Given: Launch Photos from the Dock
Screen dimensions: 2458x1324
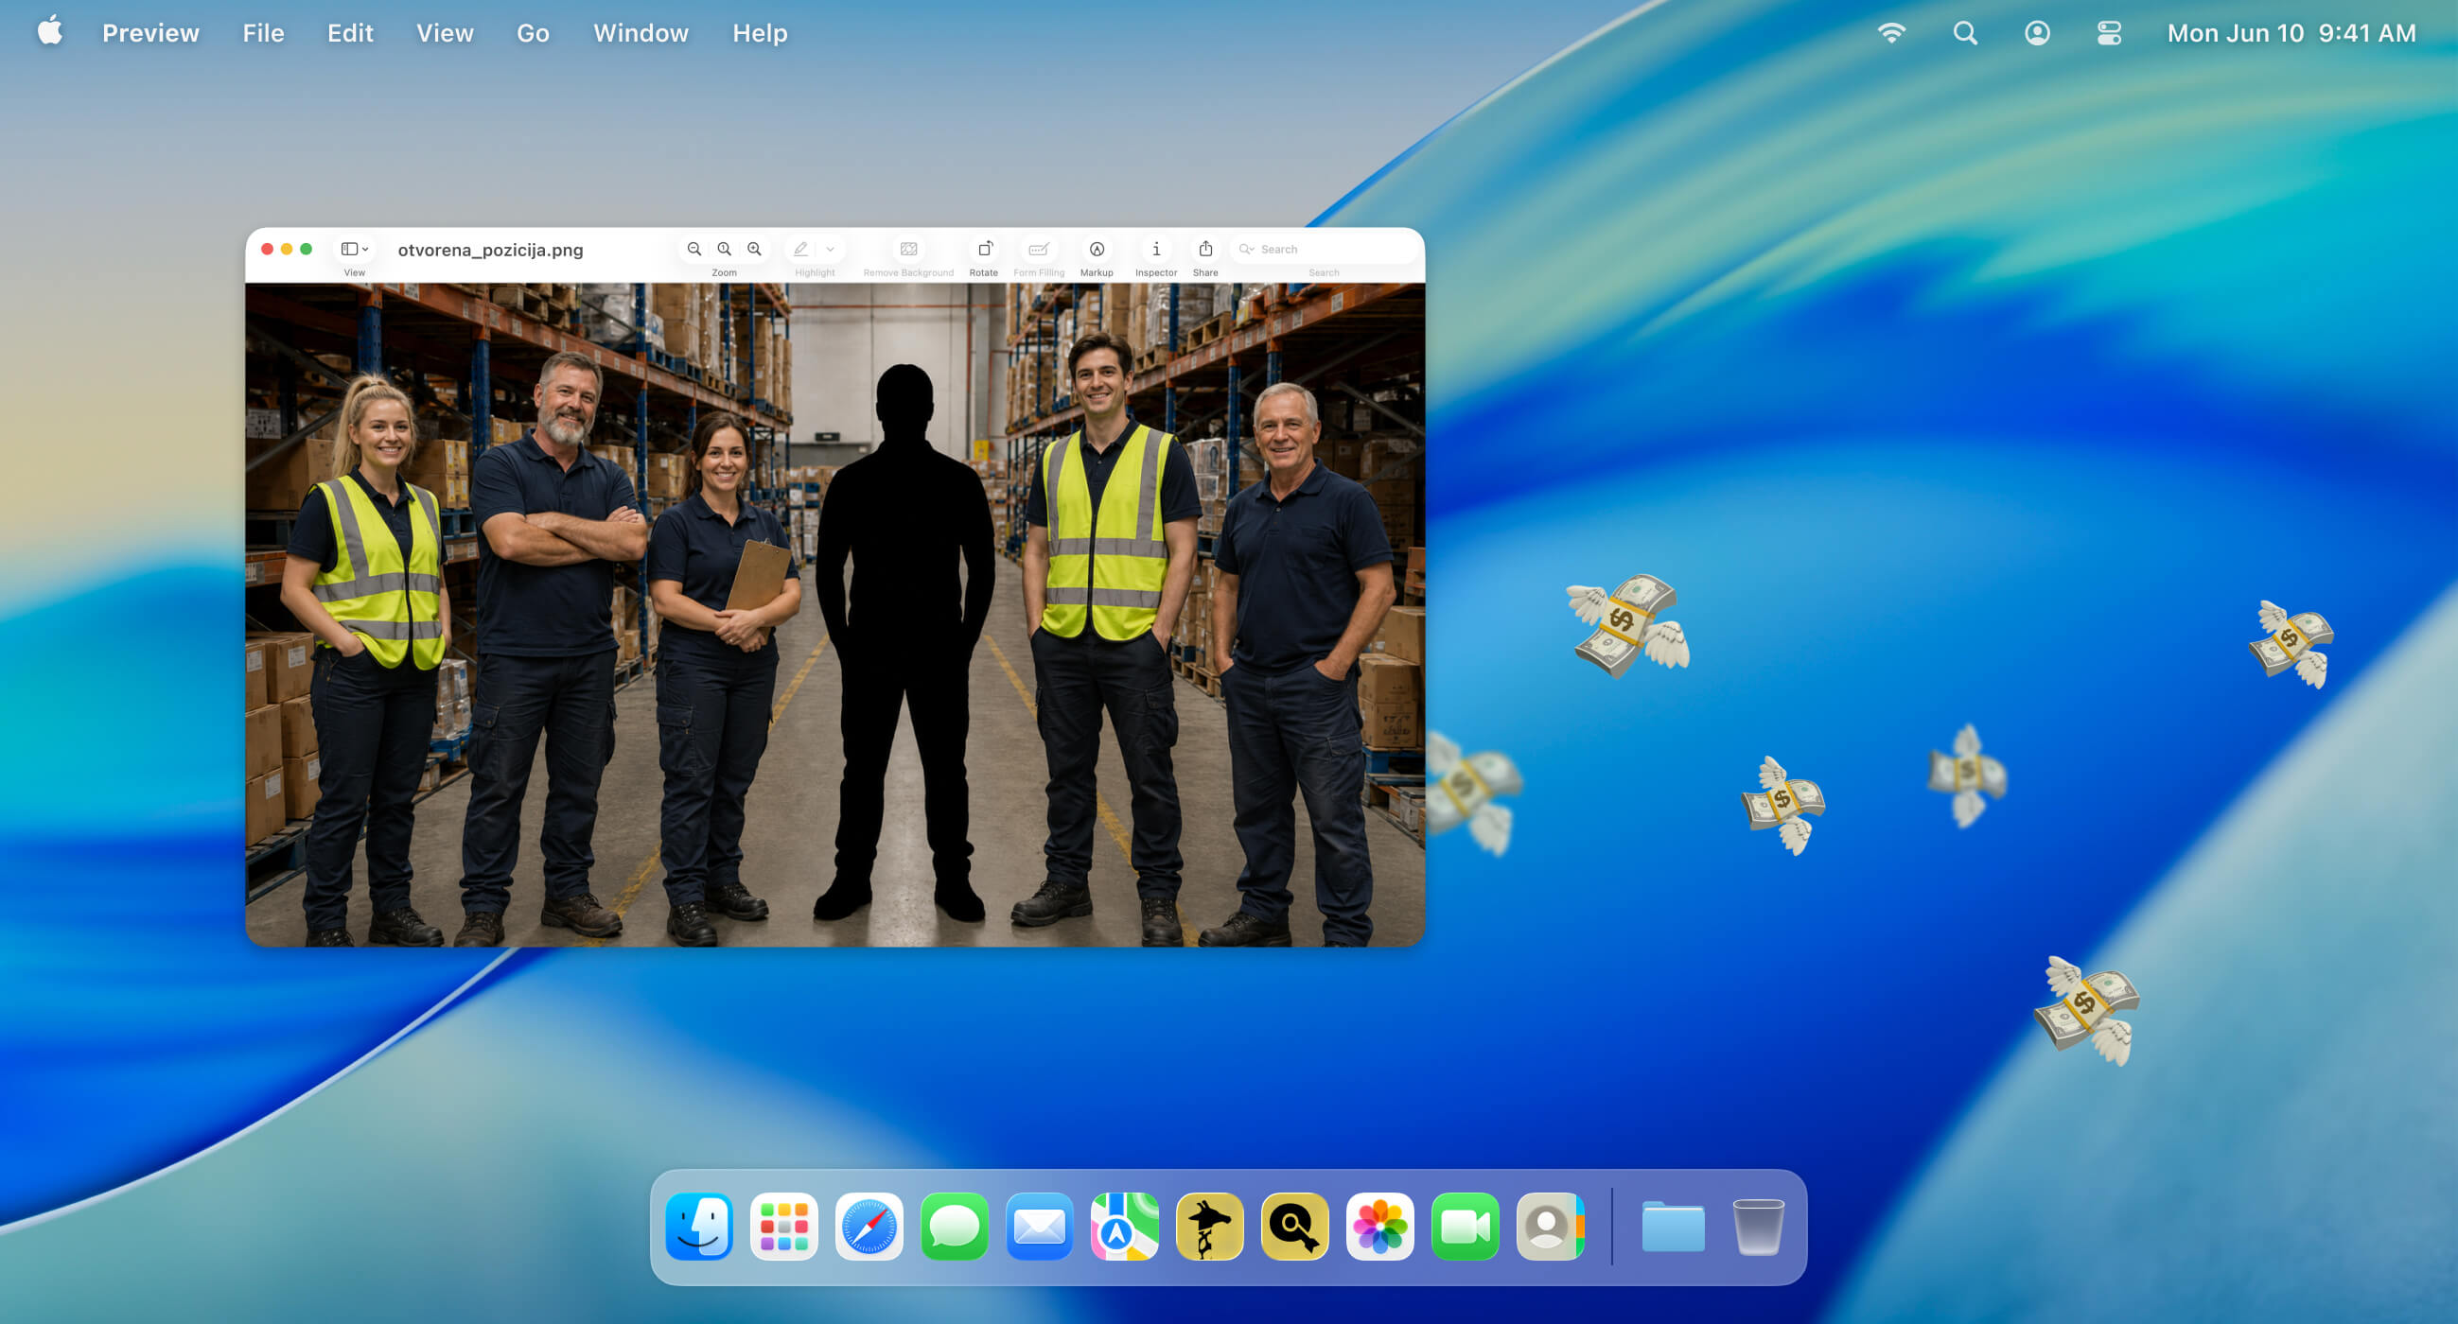Looking at the screenshot, I should (x=1379, y=1227).
